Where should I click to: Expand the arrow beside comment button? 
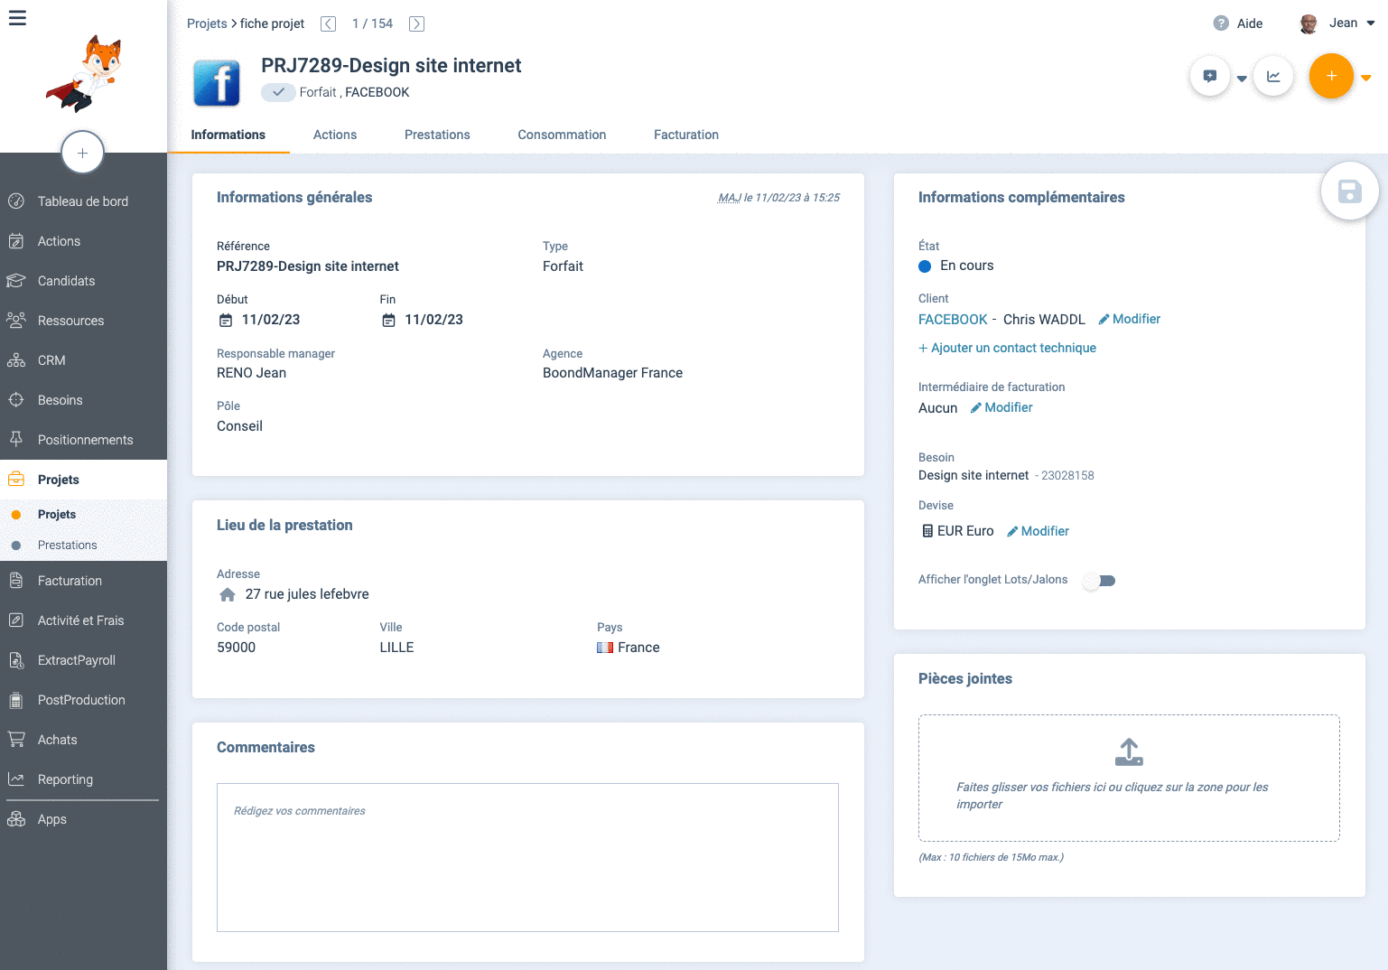[x=1242, y=79]
